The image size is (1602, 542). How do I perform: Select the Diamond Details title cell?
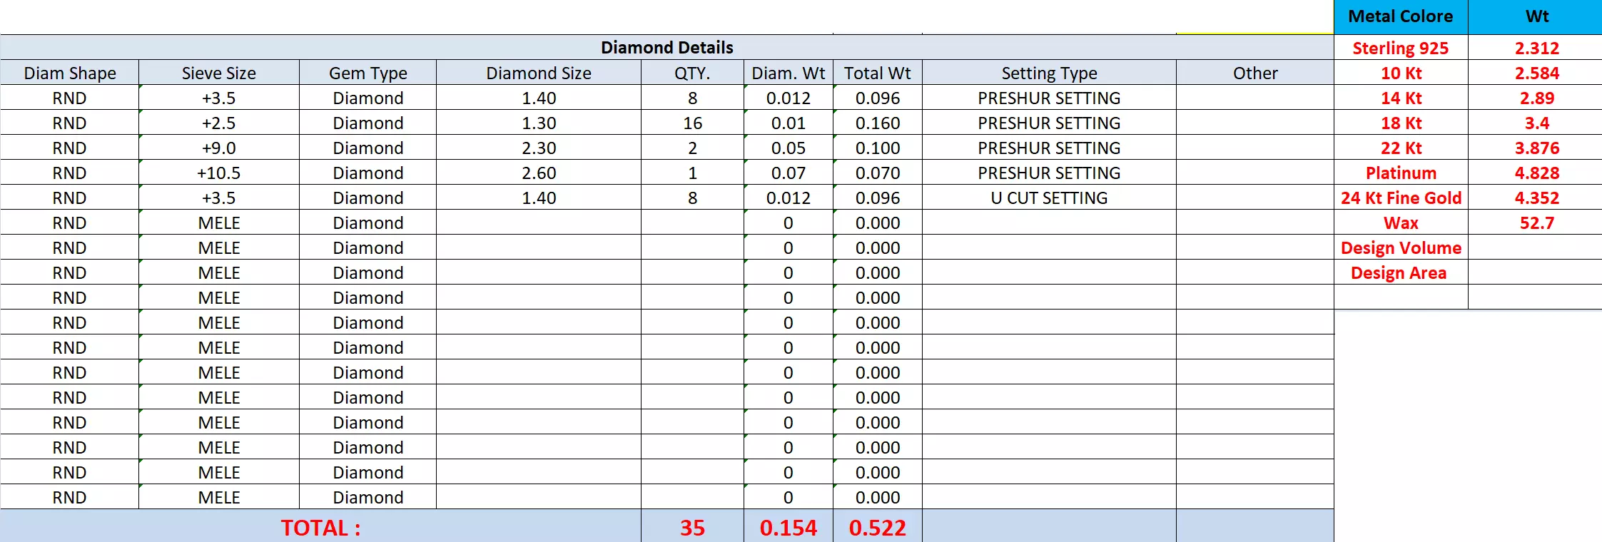(x=666, y=47)
